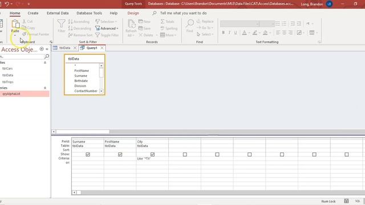Click Save record
The image size is (365, 205).
click(x=144, y=28)
